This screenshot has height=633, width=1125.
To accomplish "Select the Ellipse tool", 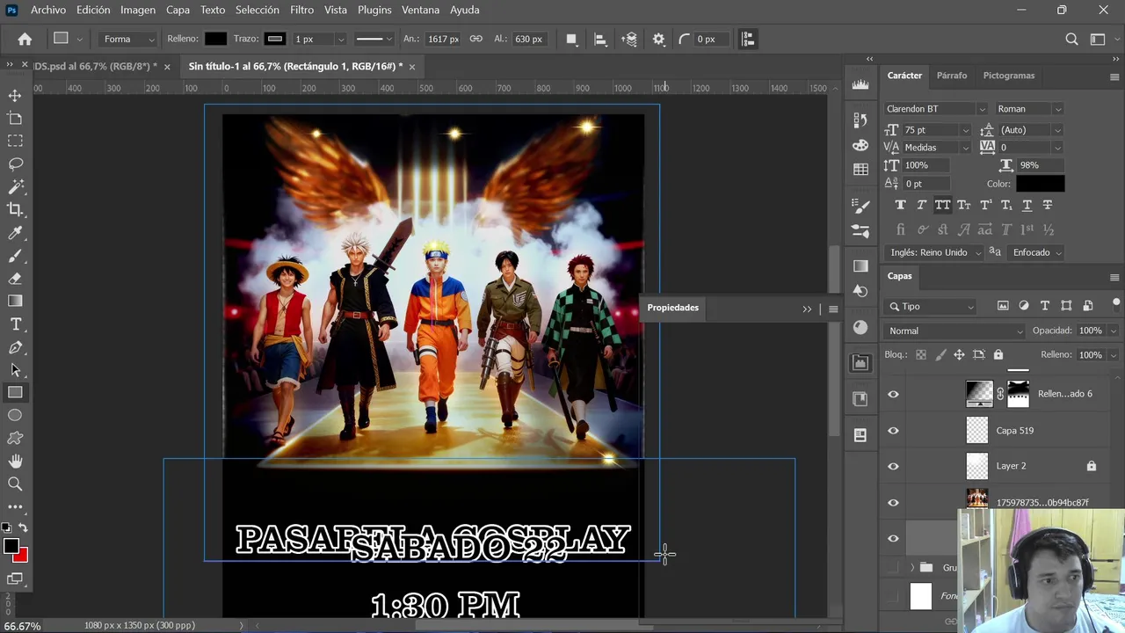I will coord(15,415).
